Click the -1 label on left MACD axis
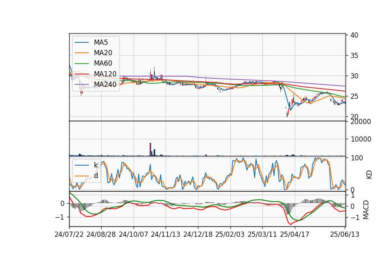 (x=60, y=217)
